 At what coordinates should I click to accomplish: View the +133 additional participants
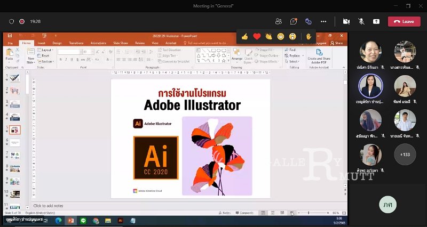405,155
